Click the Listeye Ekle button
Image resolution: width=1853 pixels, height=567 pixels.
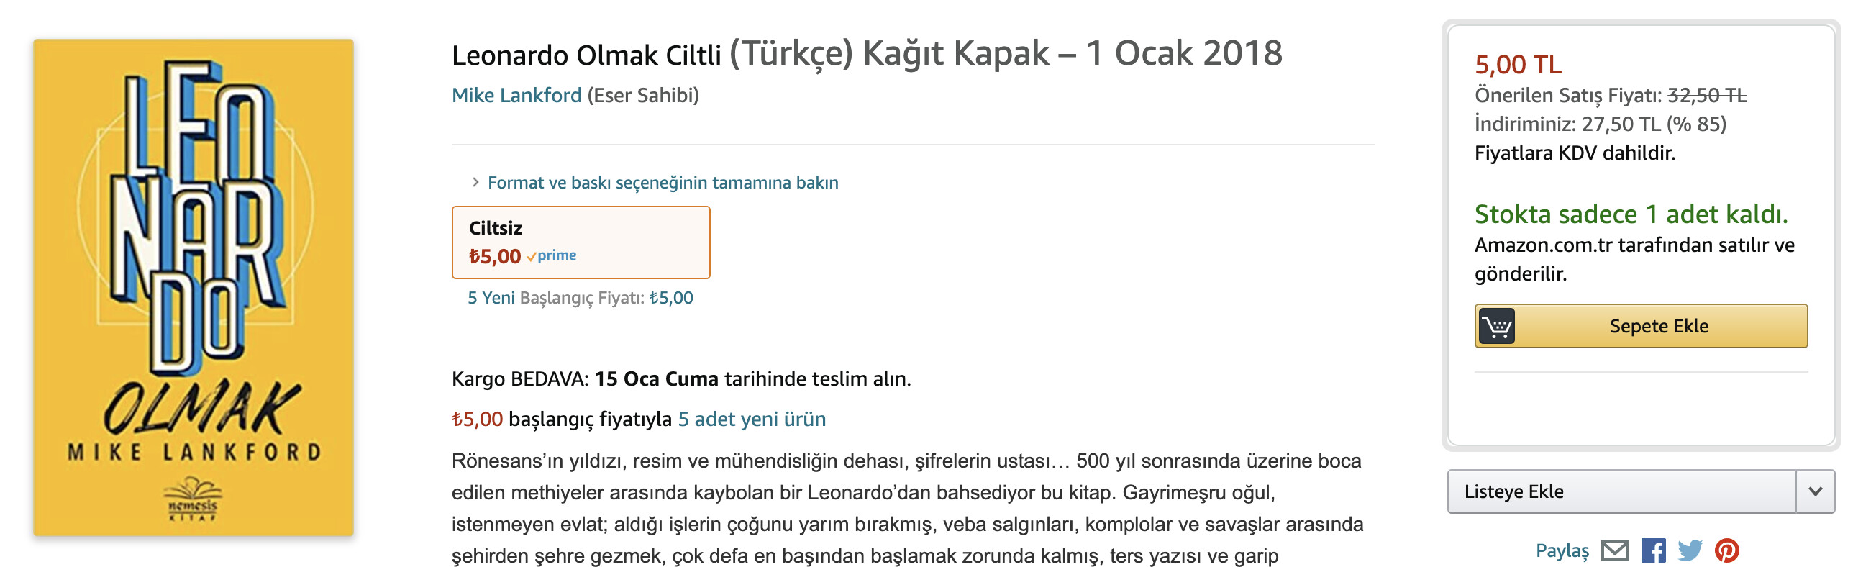[x=1621, y=491]
